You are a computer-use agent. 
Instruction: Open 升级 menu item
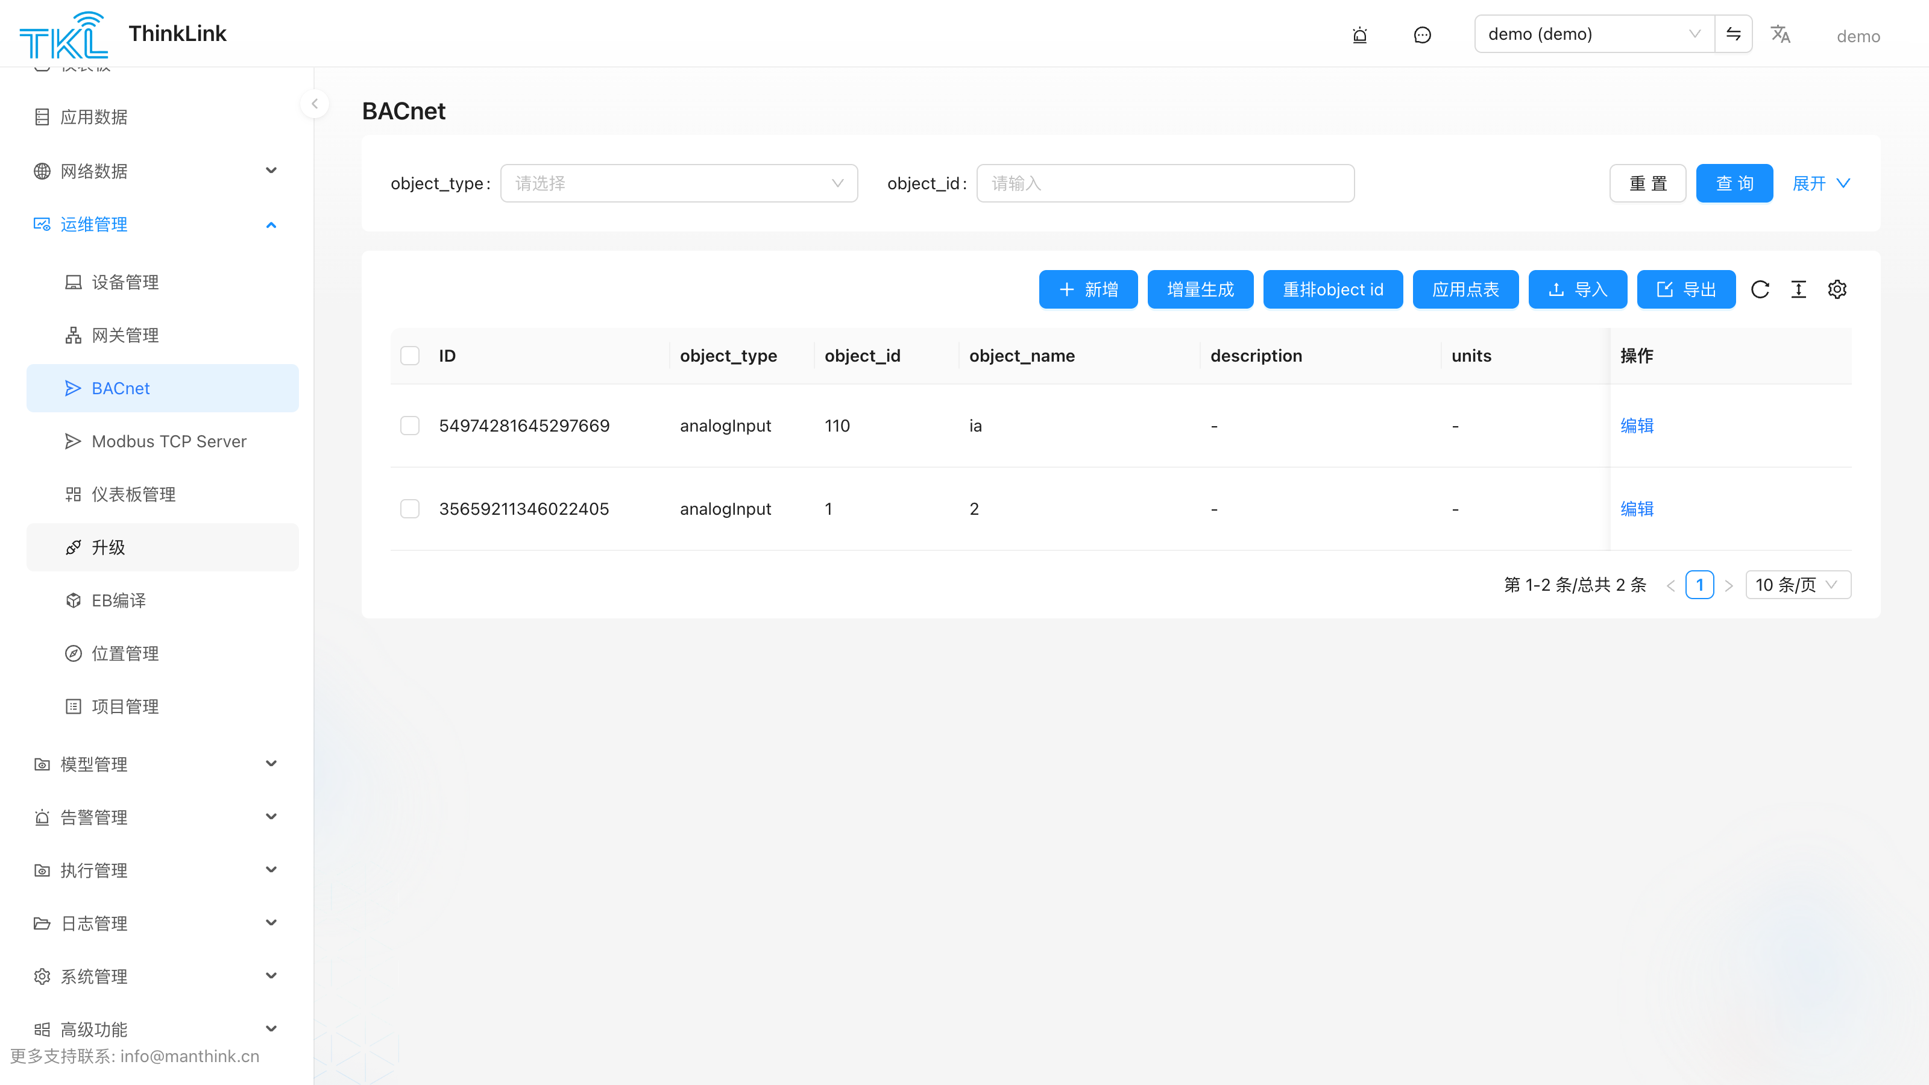coord(163,547)
